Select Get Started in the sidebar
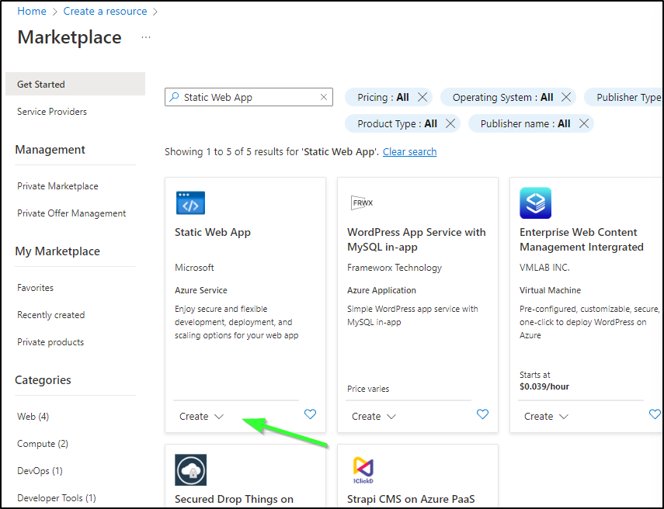 (x=75, y=85)
